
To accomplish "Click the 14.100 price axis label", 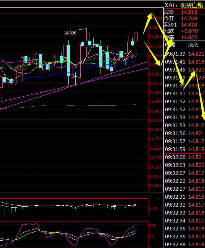I will [155, 167].
